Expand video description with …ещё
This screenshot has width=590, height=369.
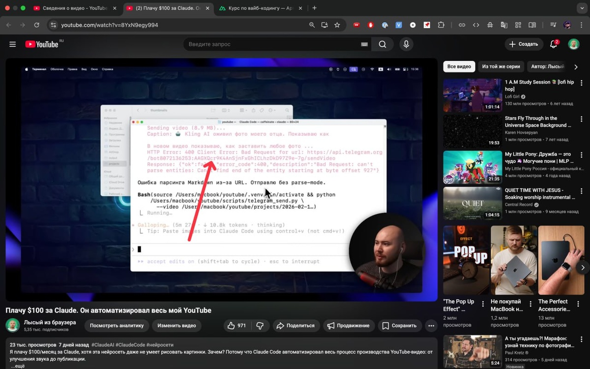pyautogui.click(x=17, y=366)
